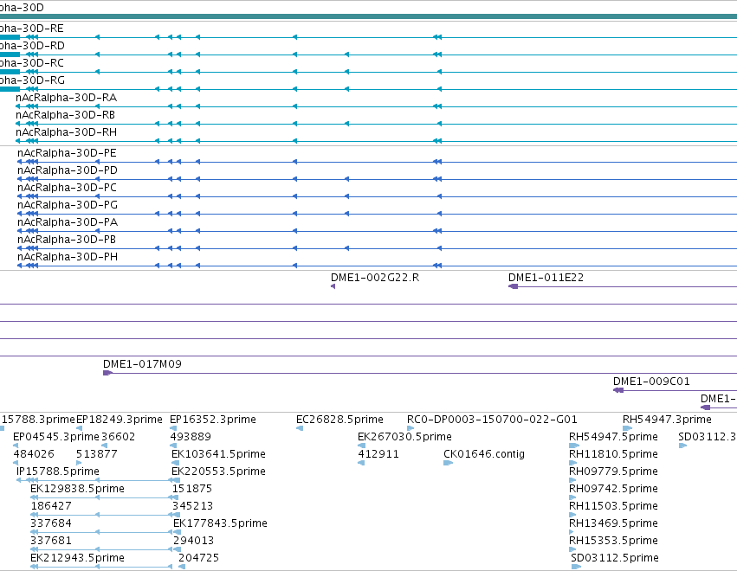737x571 pixels.
Task: Select EST label 36602
Action: tap(119, 437)
